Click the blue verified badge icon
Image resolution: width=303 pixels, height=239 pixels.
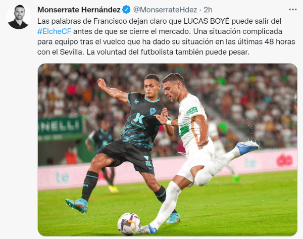coord(127,10)
